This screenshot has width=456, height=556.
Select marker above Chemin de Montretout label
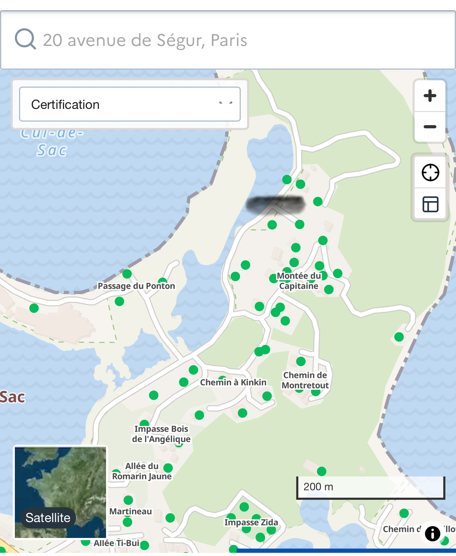point(301,361)
